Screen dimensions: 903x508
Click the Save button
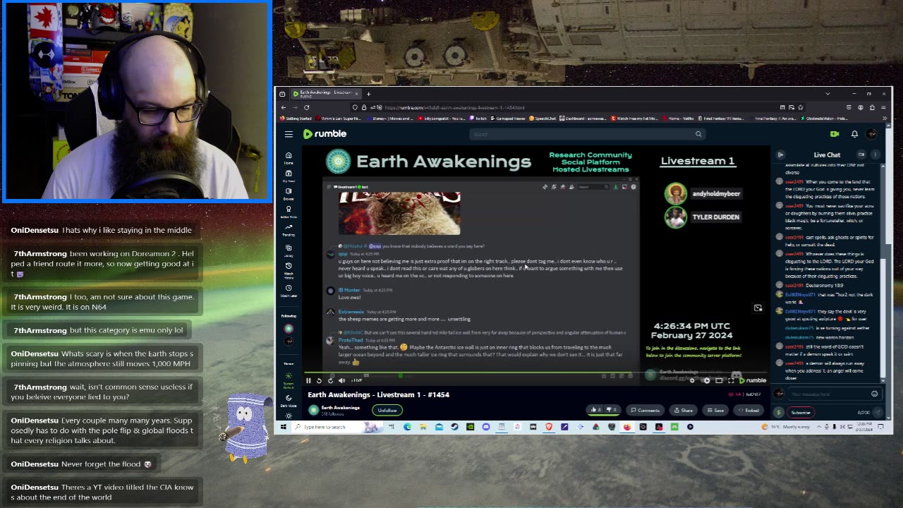(x=715, y=410)
